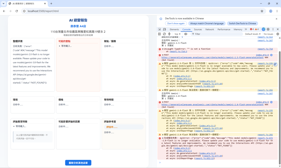The width and height of the screenshot is (281, 168).
Task: Expand the 生成報告失敗 error entry
Action: tap(163, 138)
